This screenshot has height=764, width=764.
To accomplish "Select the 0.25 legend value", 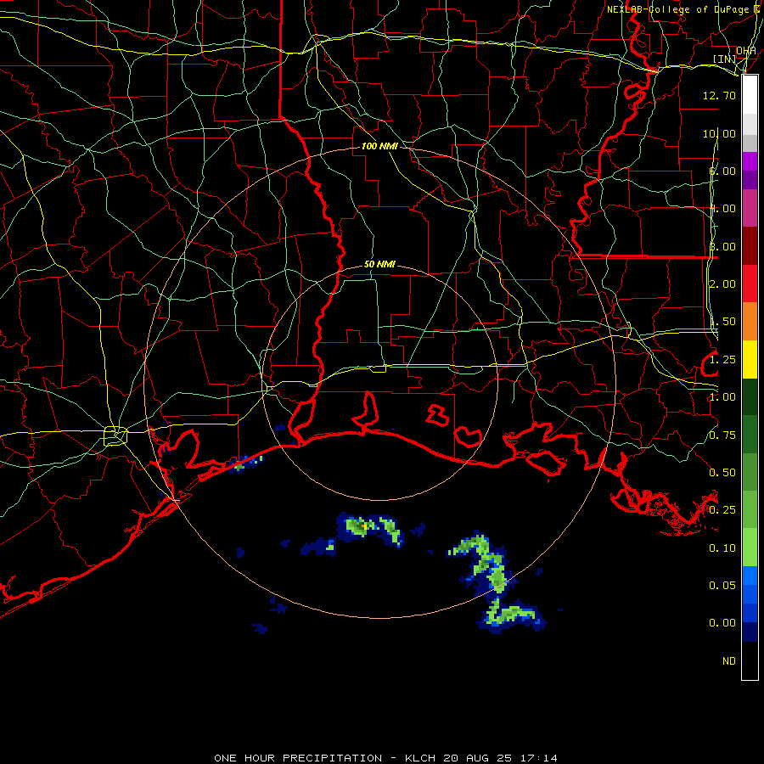I will click(722, 510).
